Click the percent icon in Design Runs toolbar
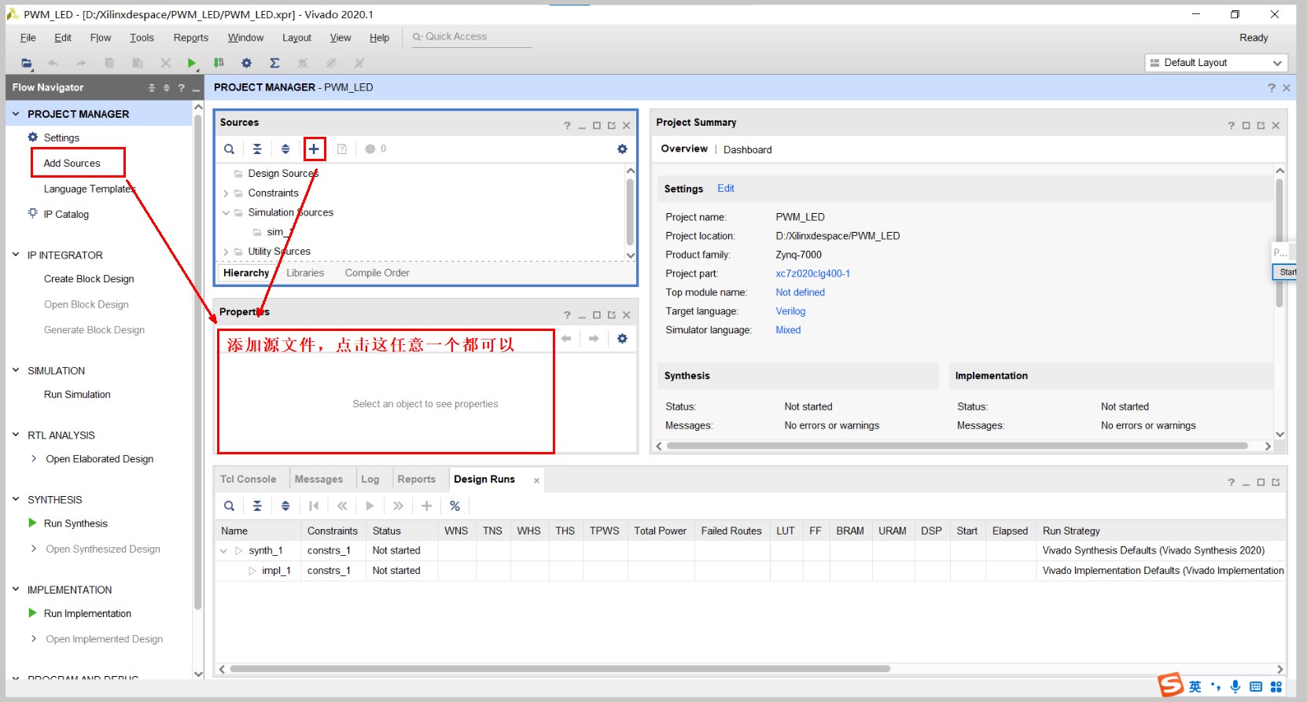 pyautogui.click(x=455, y=505)
